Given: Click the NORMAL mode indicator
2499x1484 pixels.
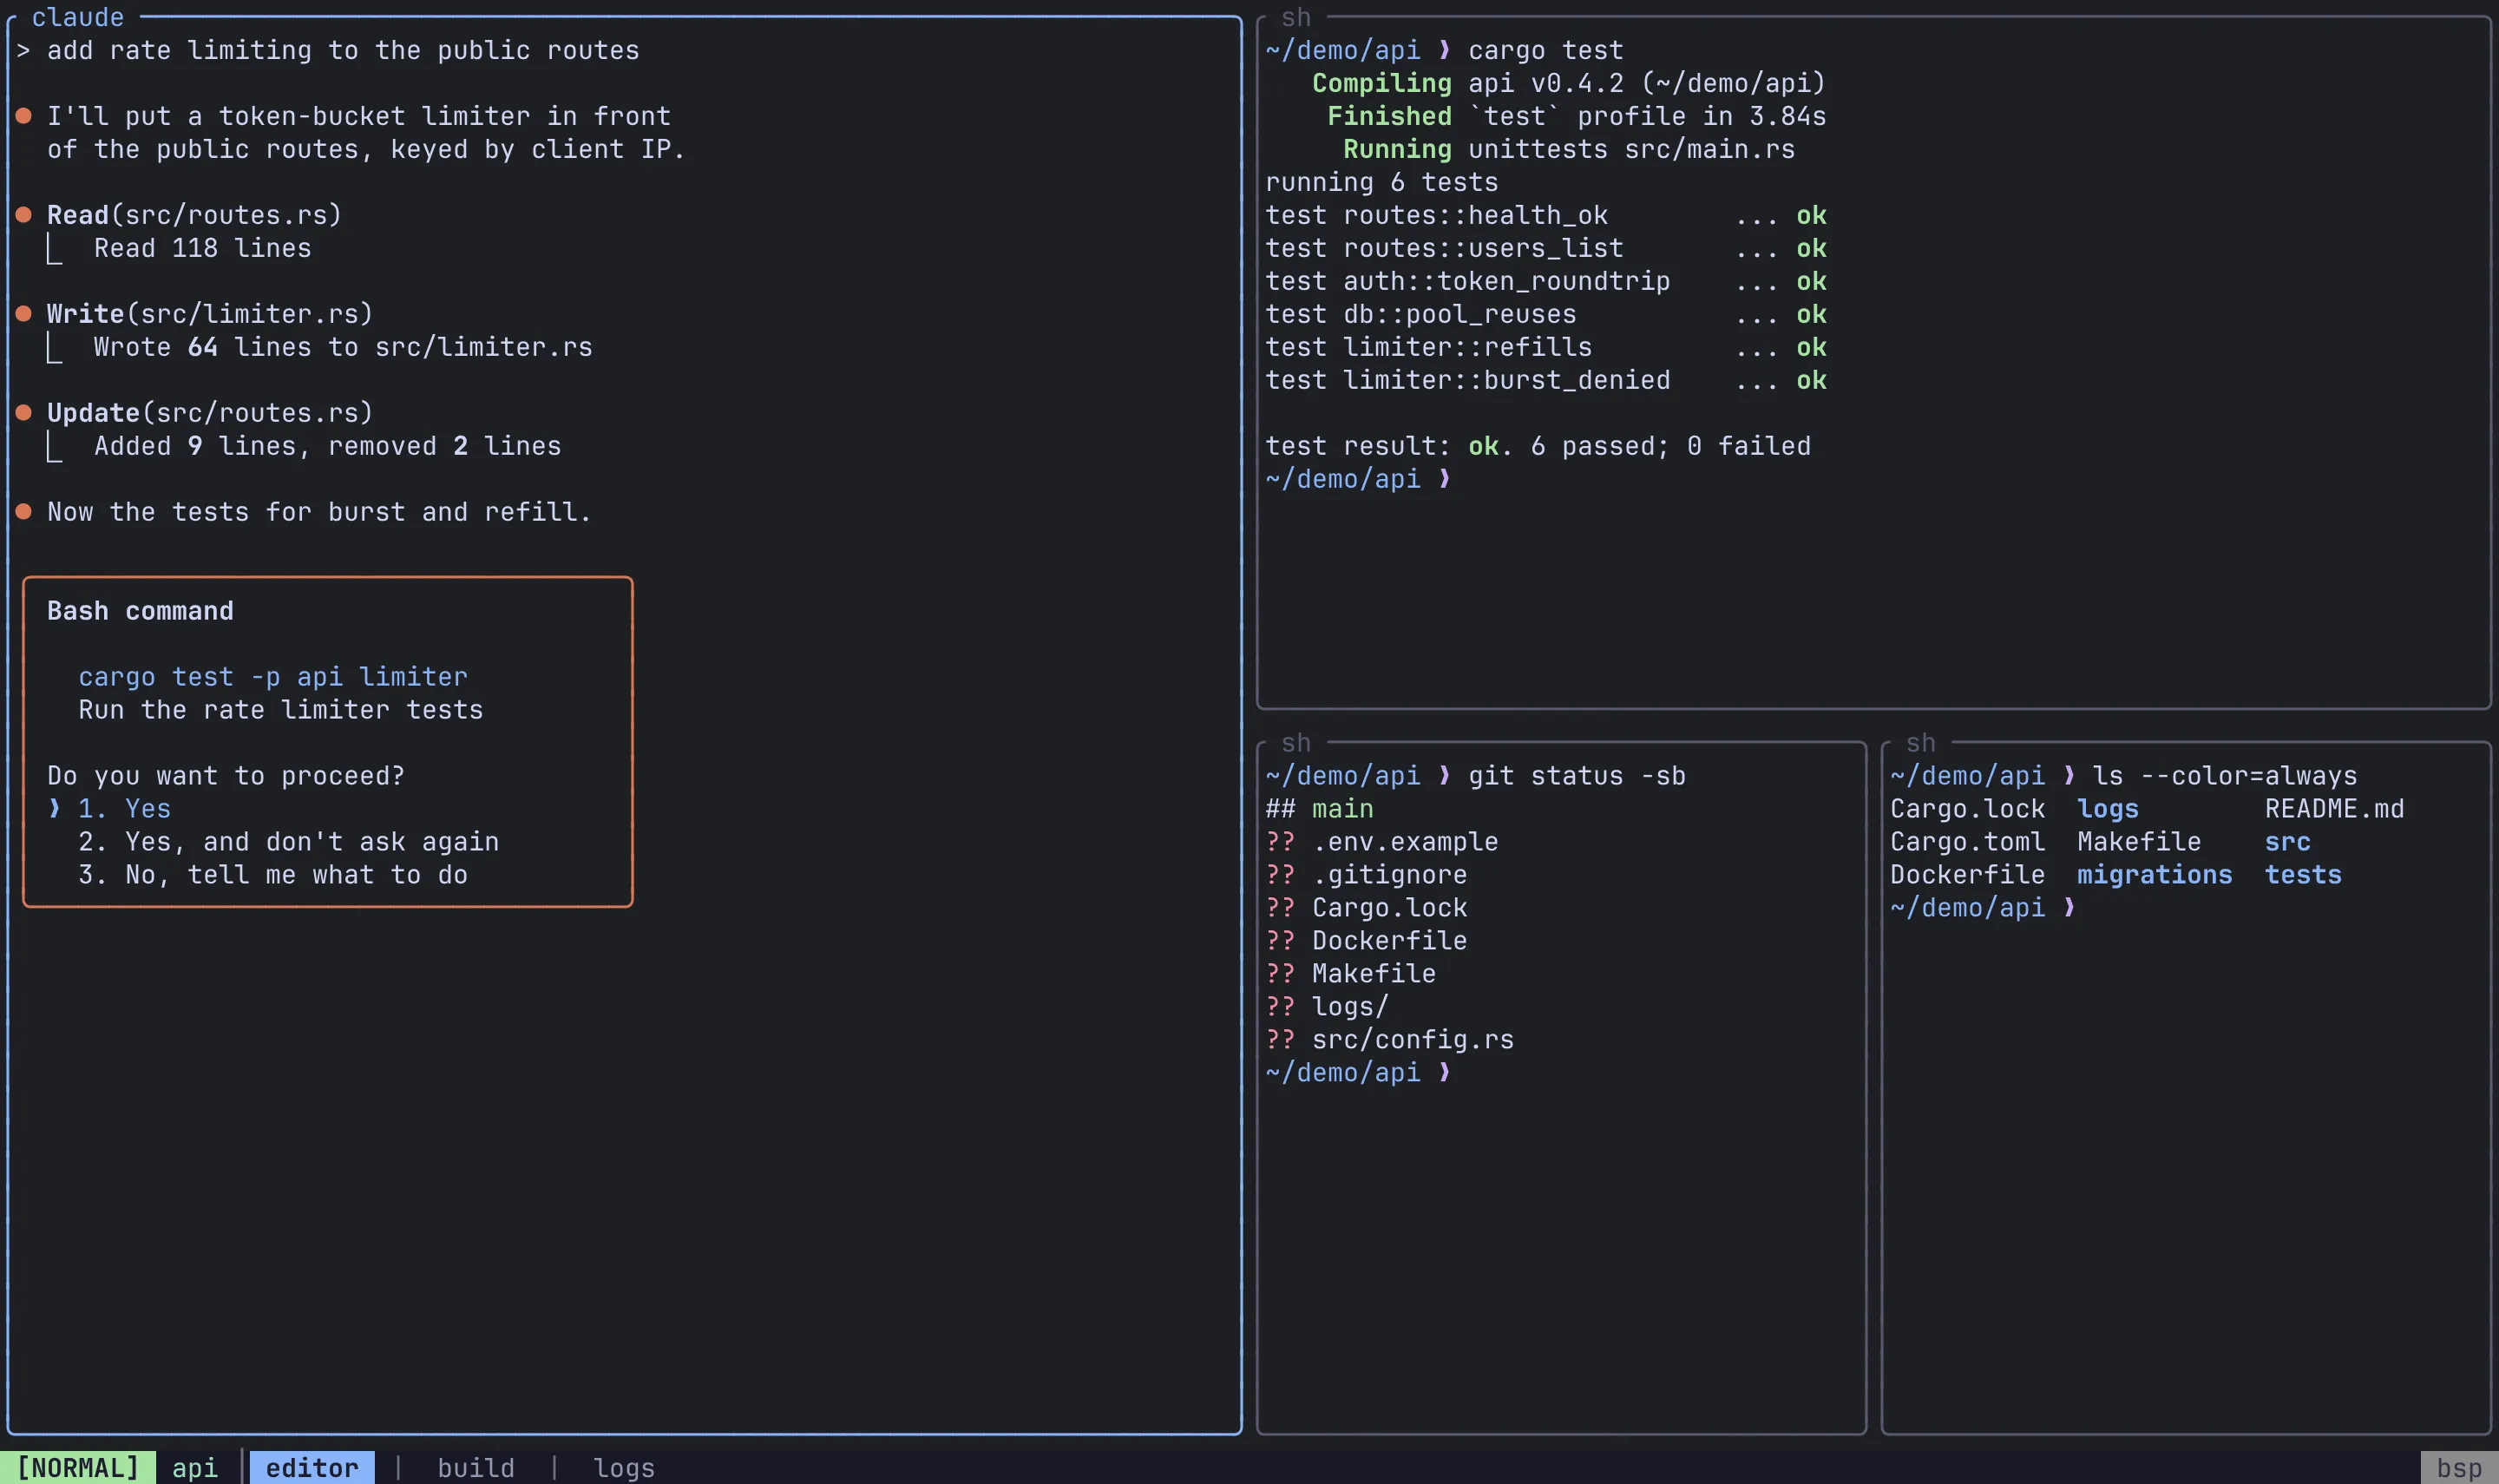Looking at the screenshot, I should (x=78, y=1467).
